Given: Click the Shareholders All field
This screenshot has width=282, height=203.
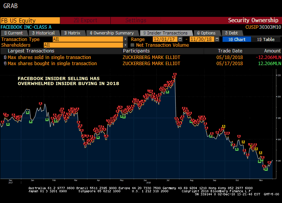Looking at the screenshot, I should 84,45.
